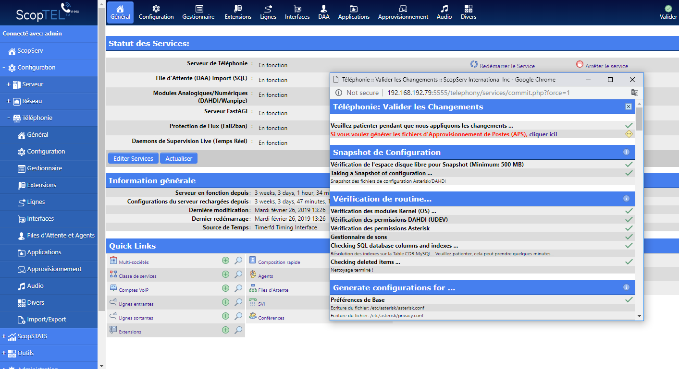Image resolution: width=679 pixels, height=369 pixels.
Task: Click the 'cliquer ici!' link
Action: (x=543, y=134)
